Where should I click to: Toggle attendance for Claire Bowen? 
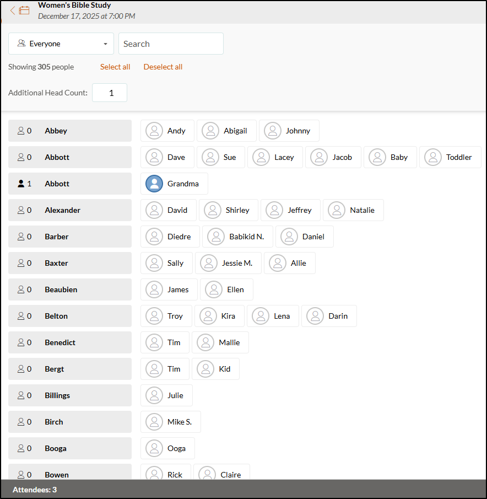pos(221,472)
